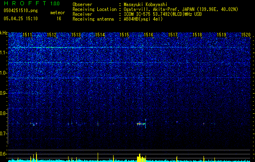Click the 1517 time marker
The image size is (255, 162).
click(173, 34)
